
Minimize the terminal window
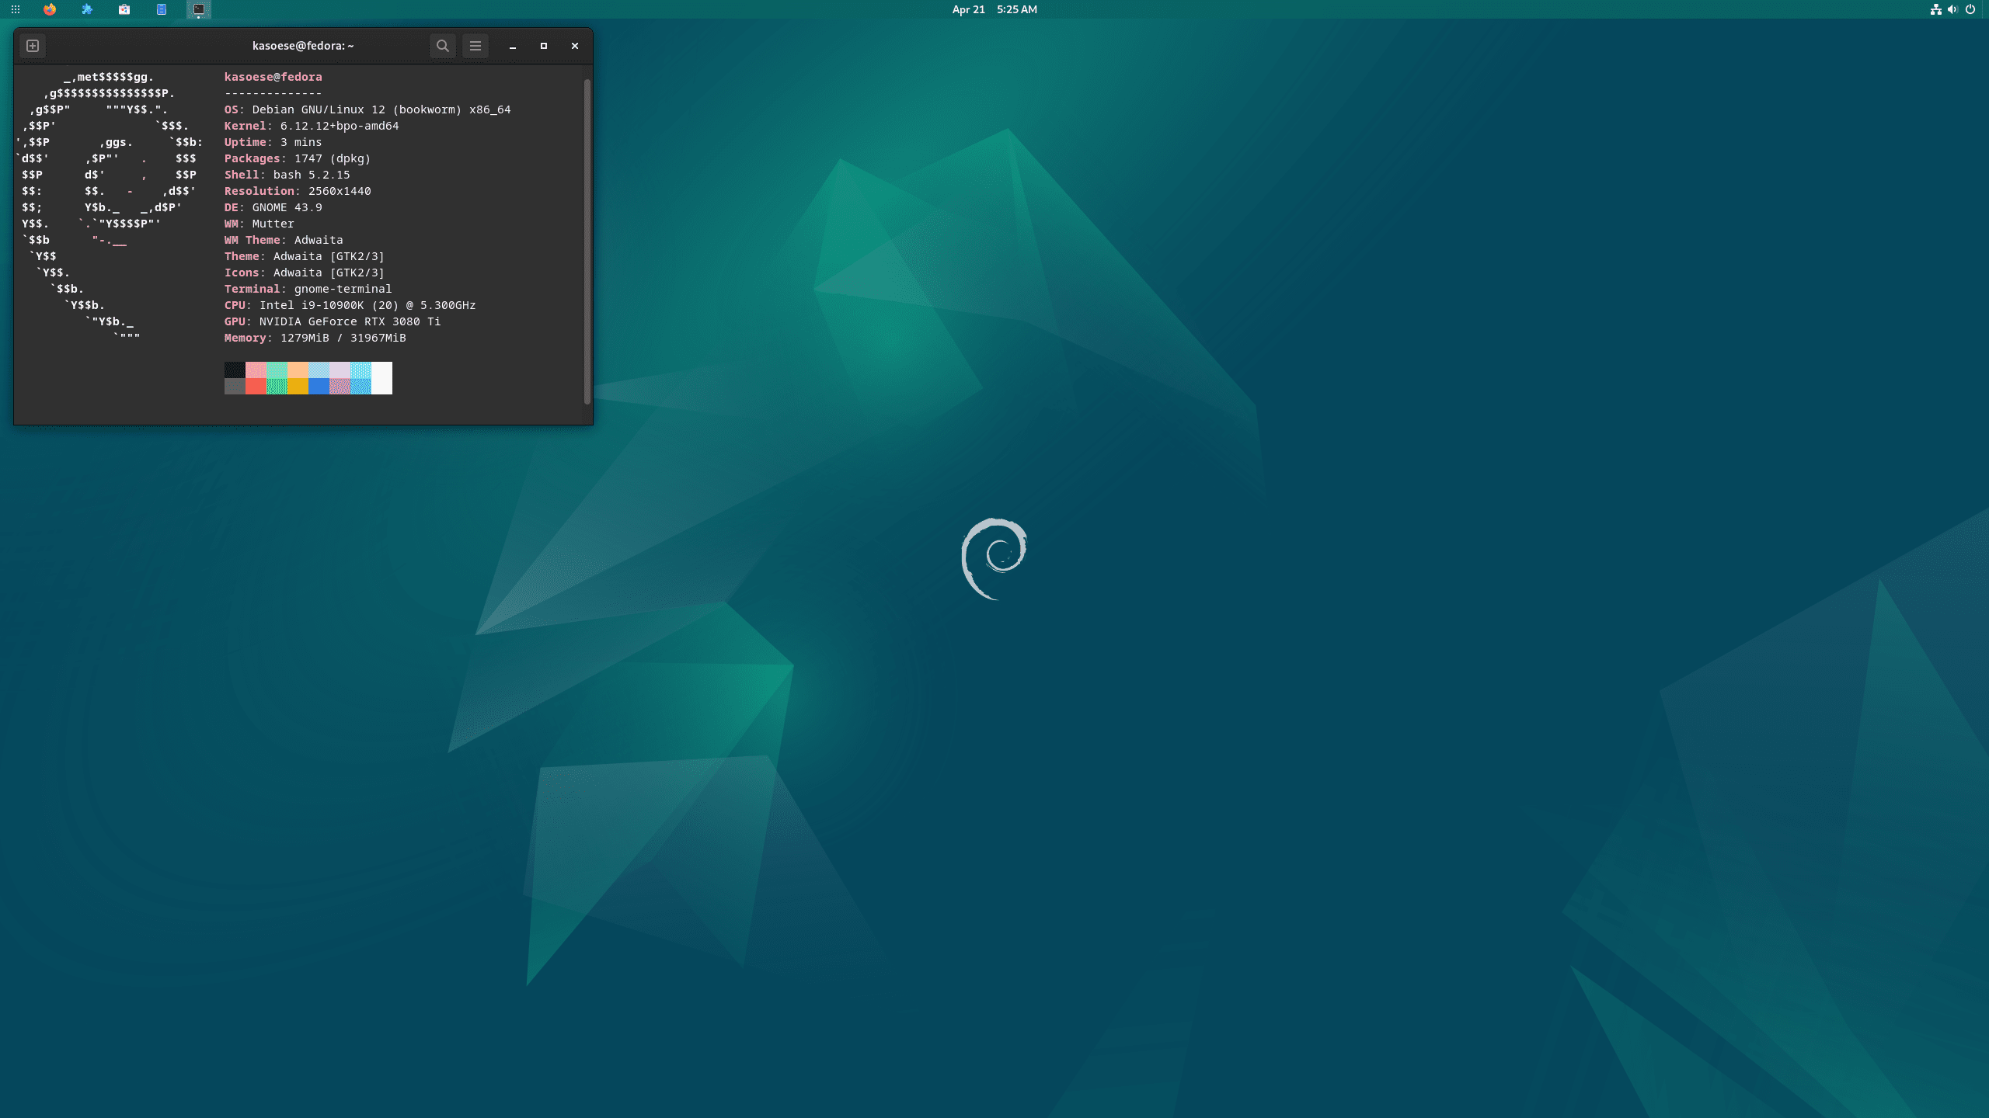click(x=513, y=46)
